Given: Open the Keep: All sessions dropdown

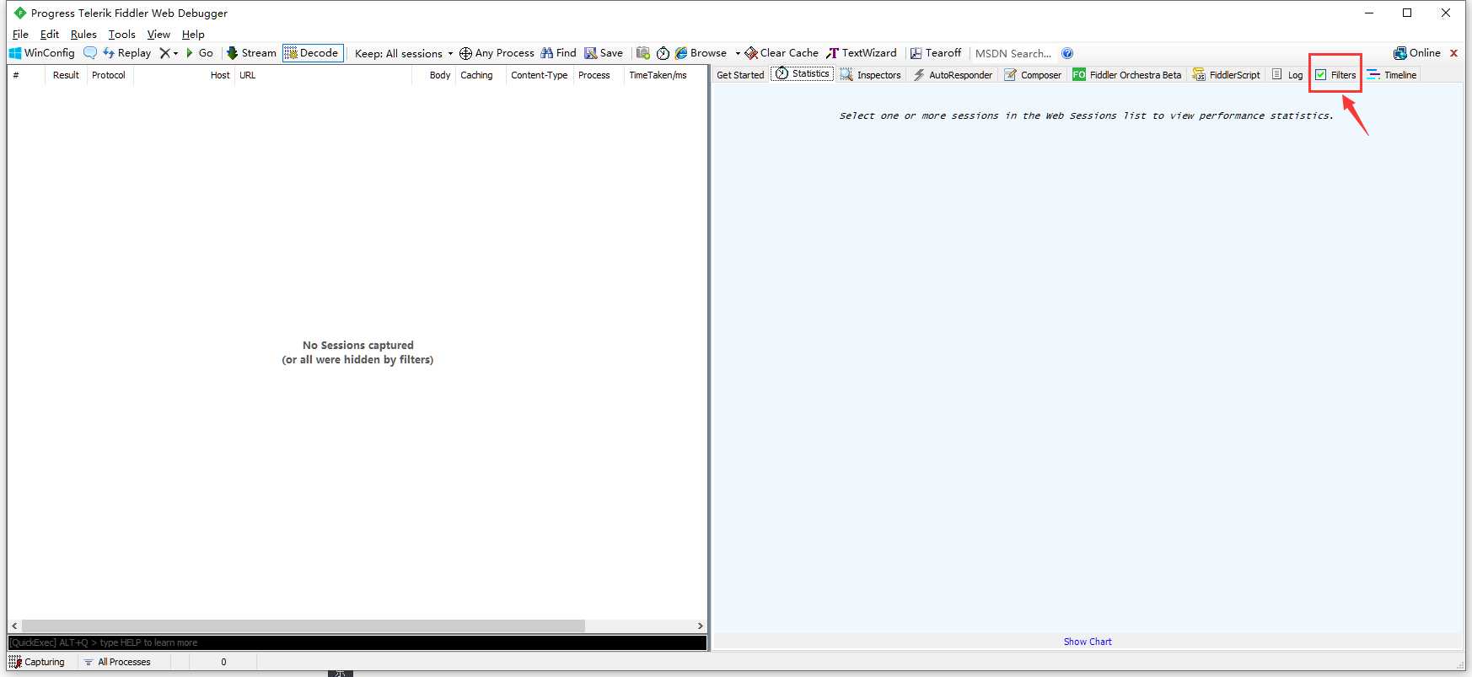Looking at the screenshot, I should pyautogui.click(x=404, y=53).
